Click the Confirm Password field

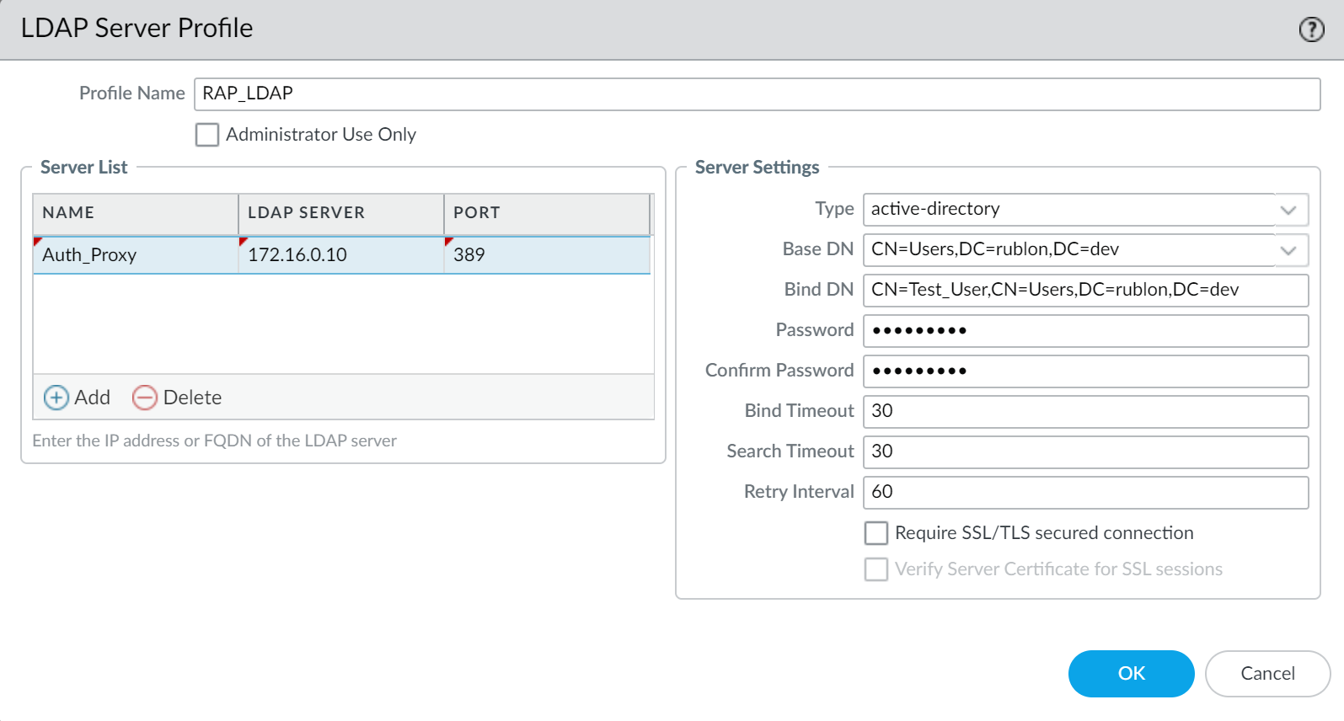click(1085, 371)
